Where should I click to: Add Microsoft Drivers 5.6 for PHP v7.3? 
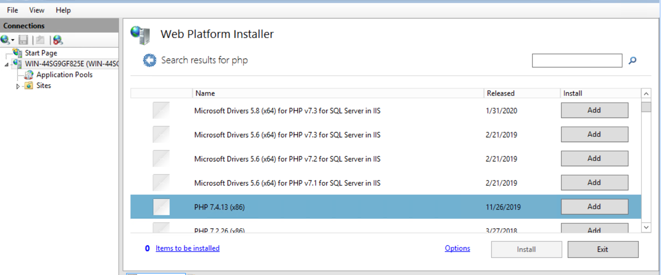[x=594, y=134]
